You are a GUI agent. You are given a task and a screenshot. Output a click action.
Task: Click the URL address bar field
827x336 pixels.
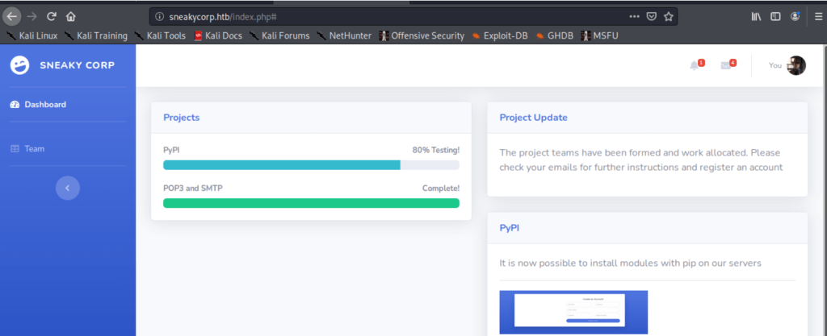[x=388, y=16]
